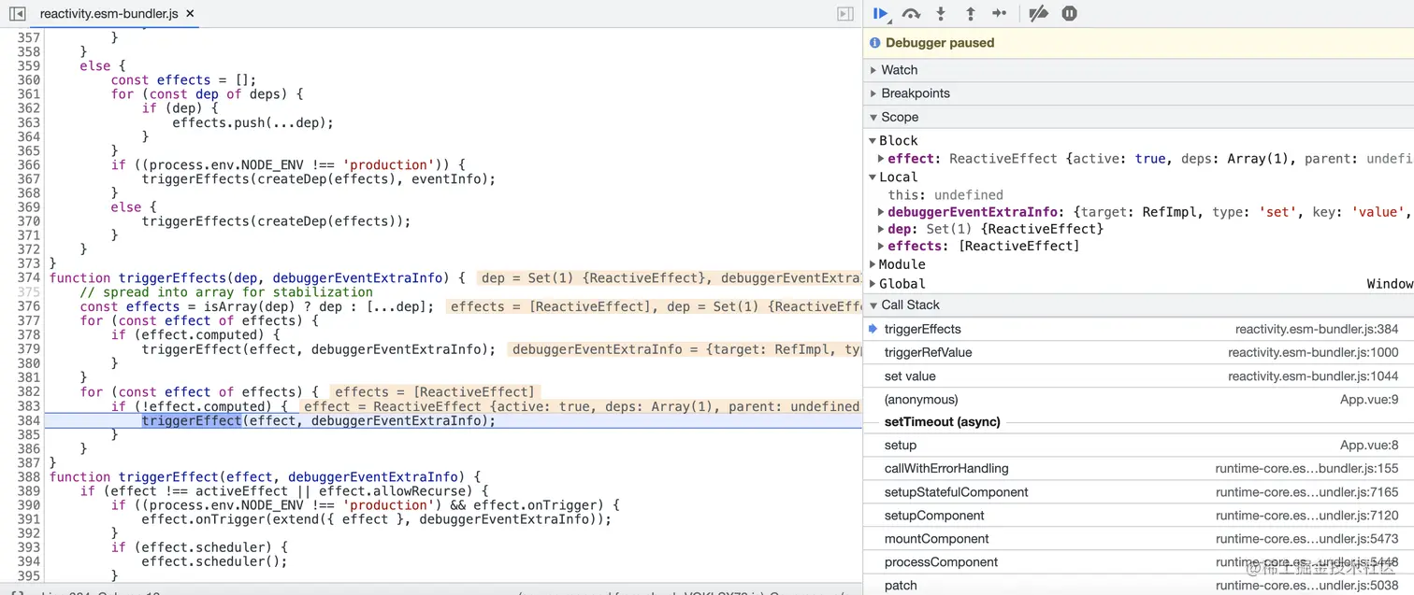Select the patch call stack frame
This screenshot has width=1414, height=595.
1138,586
